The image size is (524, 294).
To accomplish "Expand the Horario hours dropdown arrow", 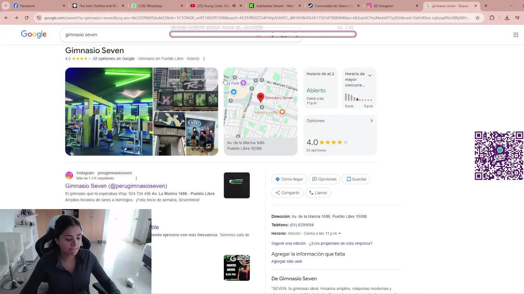I will coord(339,234).
